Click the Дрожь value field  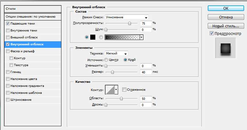(x=146, y=105)
